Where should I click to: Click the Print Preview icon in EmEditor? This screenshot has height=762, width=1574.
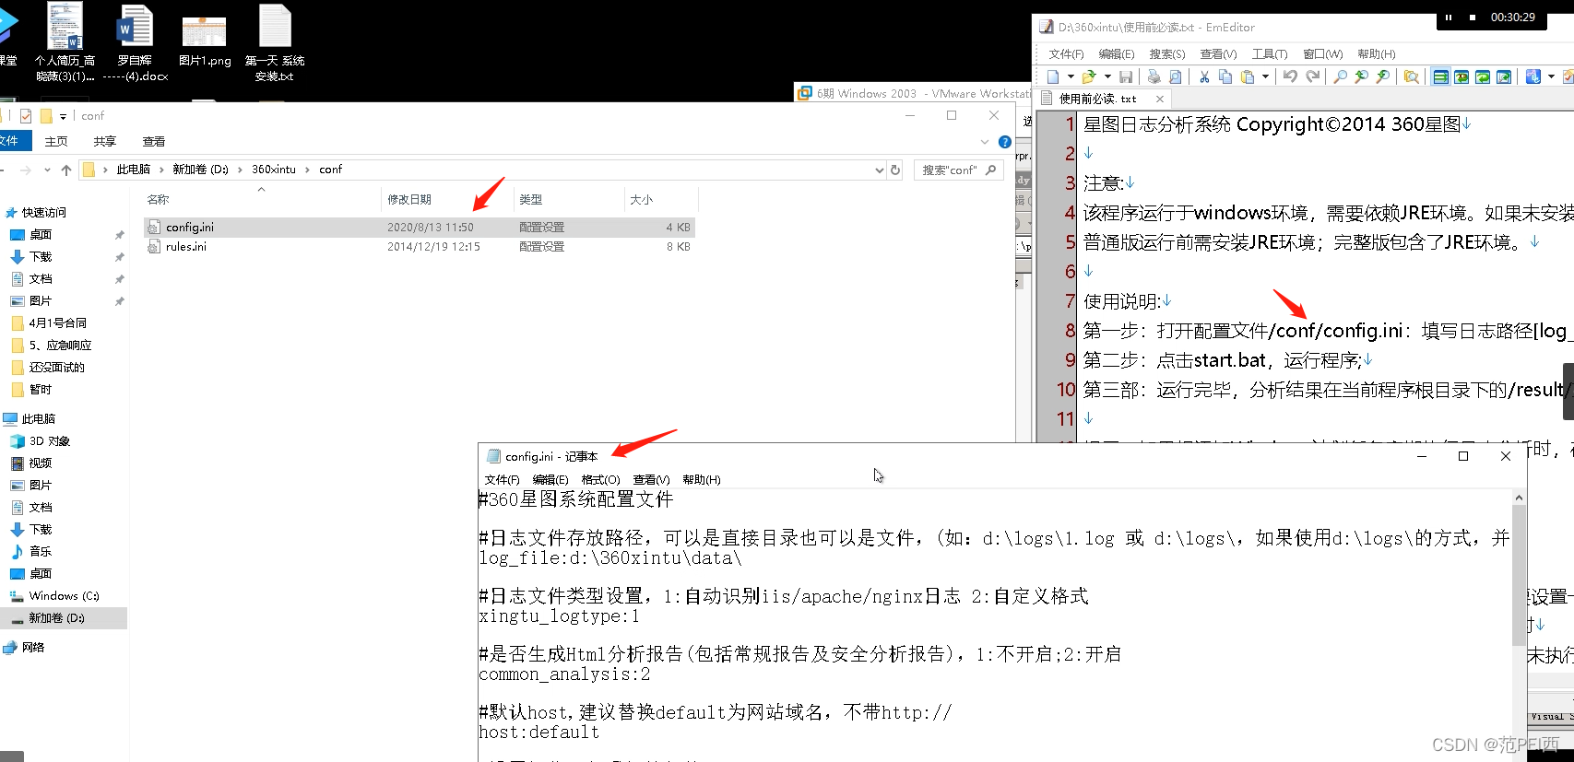pyautogui.click(x=1175, y=76)
